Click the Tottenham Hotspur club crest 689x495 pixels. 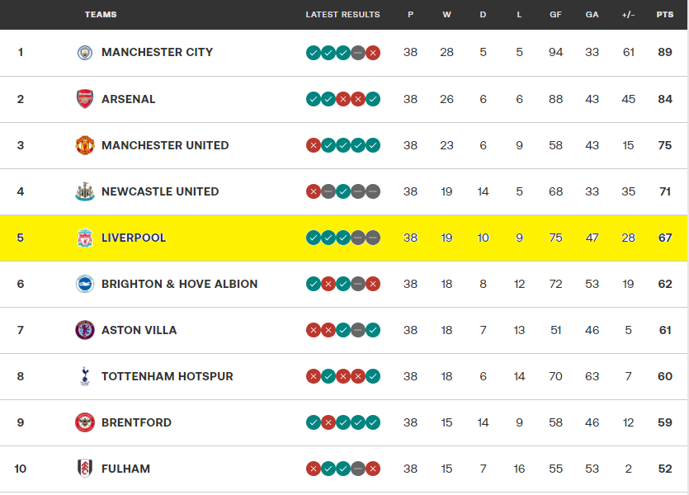click(x=85, y=376)
